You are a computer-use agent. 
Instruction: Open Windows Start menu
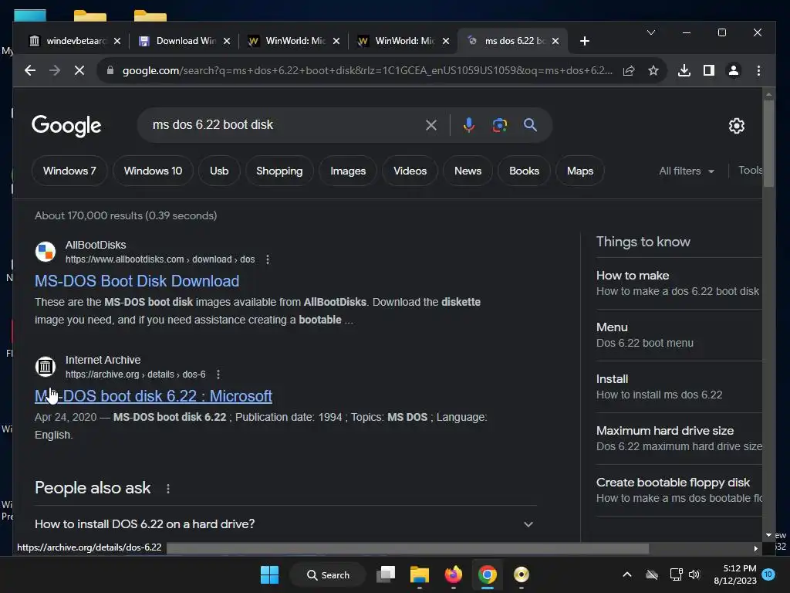(x=269, y=574)
